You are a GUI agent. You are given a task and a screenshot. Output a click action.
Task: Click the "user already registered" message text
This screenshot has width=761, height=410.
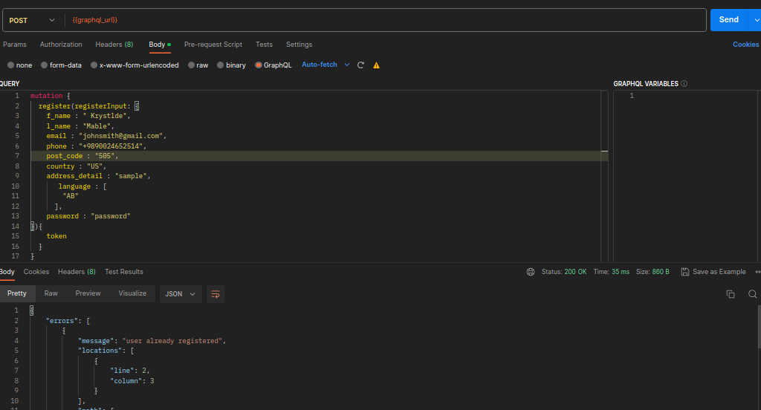pyautogui.click(x=174, y=341)
